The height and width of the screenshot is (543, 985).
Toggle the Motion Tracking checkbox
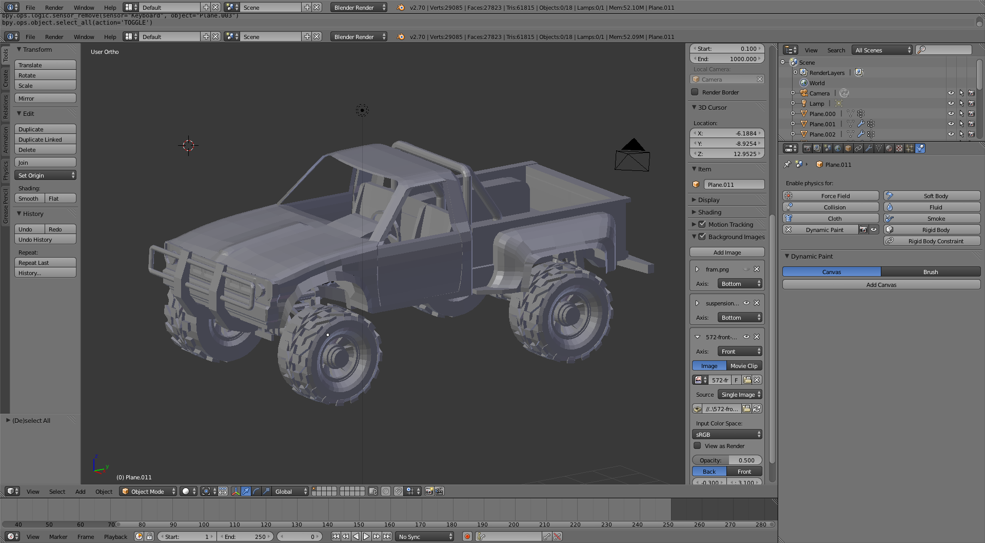[702, 224]
